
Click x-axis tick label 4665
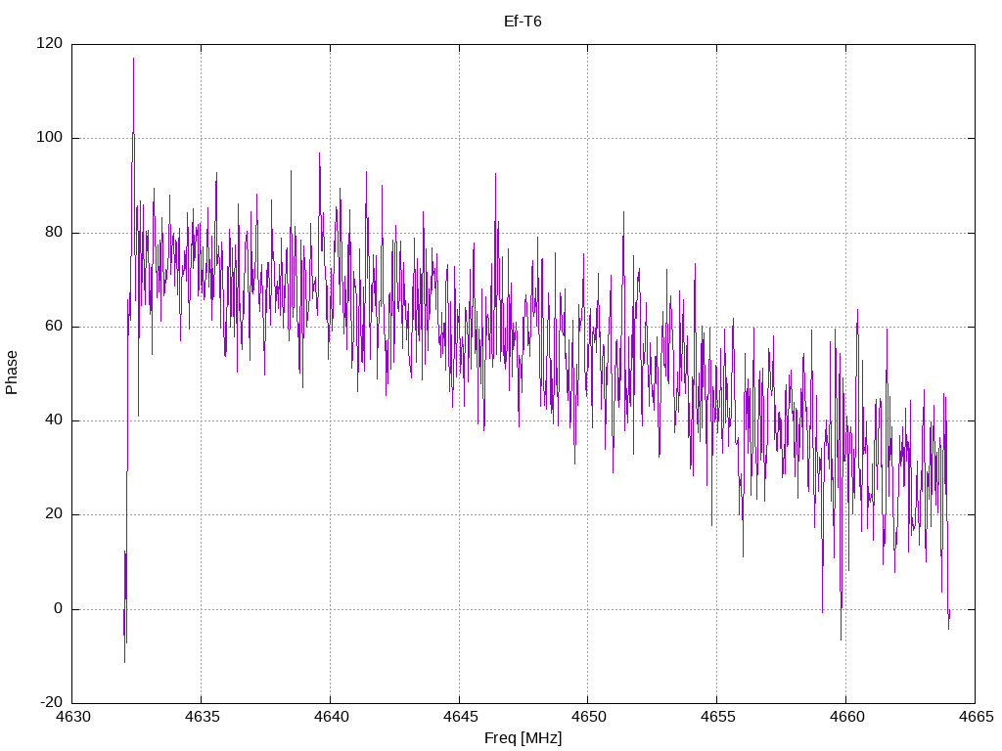976,717
